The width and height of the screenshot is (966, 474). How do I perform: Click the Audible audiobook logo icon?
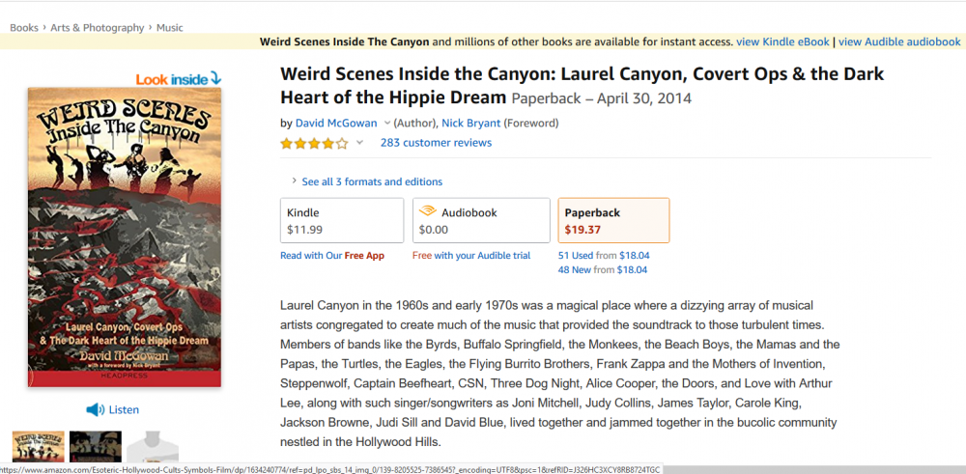[x=427, y=212]
